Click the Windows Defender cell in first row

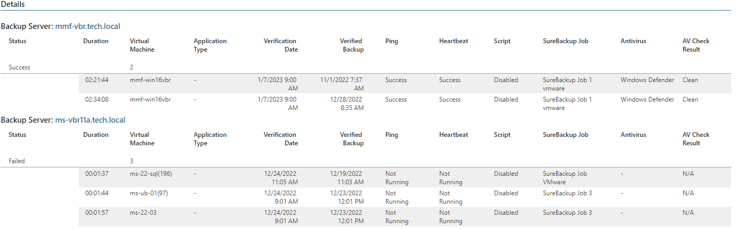[x=647, y=80]
